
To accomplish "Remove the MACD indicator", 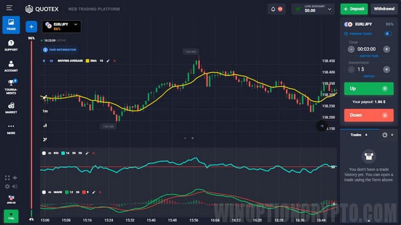I will click(100, 192).
